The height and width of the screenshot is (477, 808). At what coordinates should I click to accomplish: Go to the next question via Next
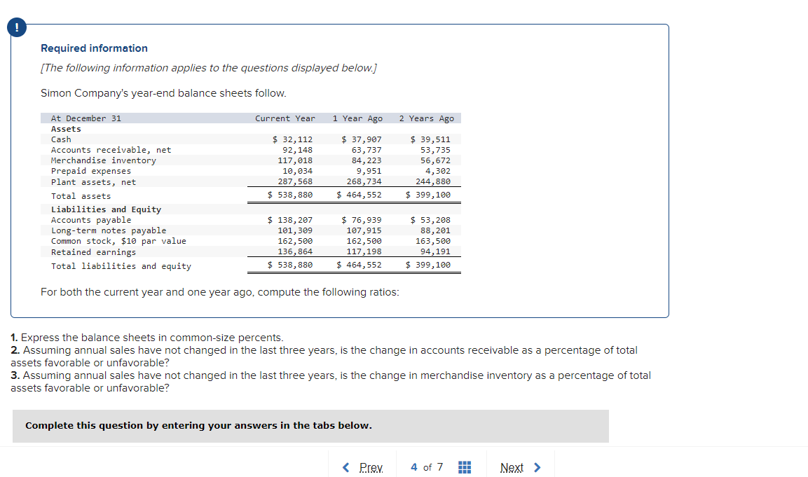coord(512,467)
